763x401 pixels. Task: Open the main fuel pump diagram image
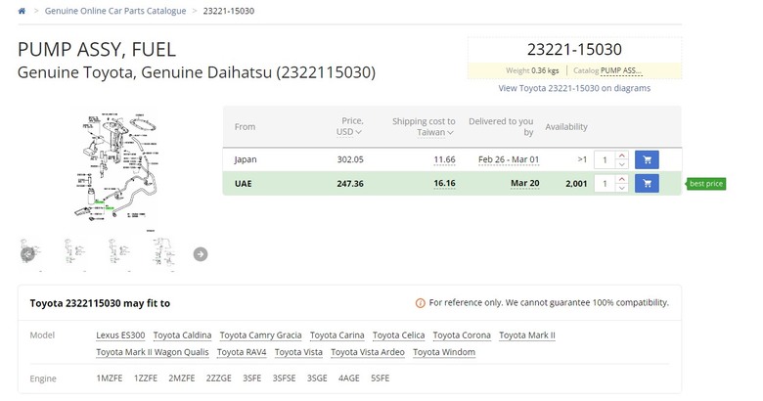click(x=116, y=168)
